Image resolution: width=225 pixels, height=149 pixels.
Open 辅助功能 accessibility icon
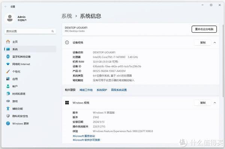[8, 108]
